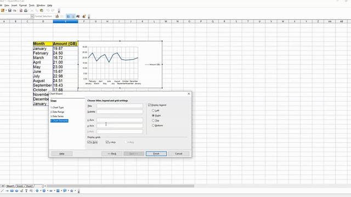Switch to the Sheet2 tab
Screen dimensions: 351x197
[20, 186]
